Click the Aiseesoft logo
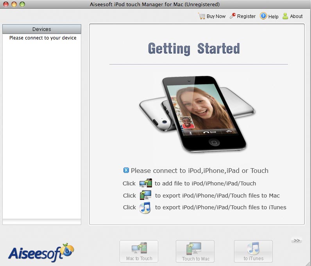This screenshot has width=311, height=266. tap(41, 252)
